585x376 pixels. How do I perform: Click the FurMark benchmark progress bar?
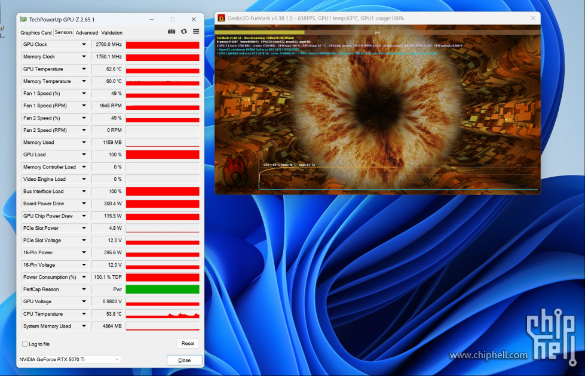[x=378, y=32]
